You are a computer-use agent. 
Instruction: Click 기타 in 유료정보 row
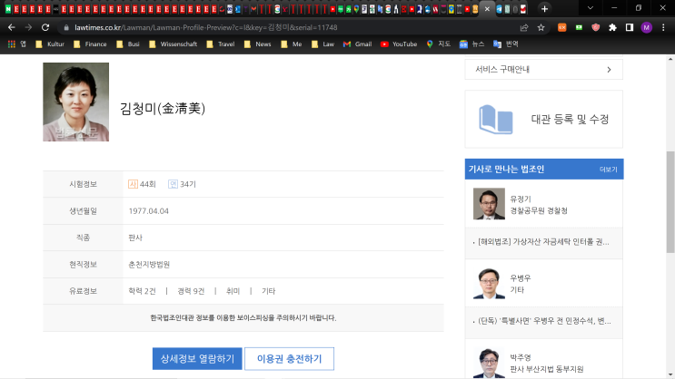click(x=268, y=291)
